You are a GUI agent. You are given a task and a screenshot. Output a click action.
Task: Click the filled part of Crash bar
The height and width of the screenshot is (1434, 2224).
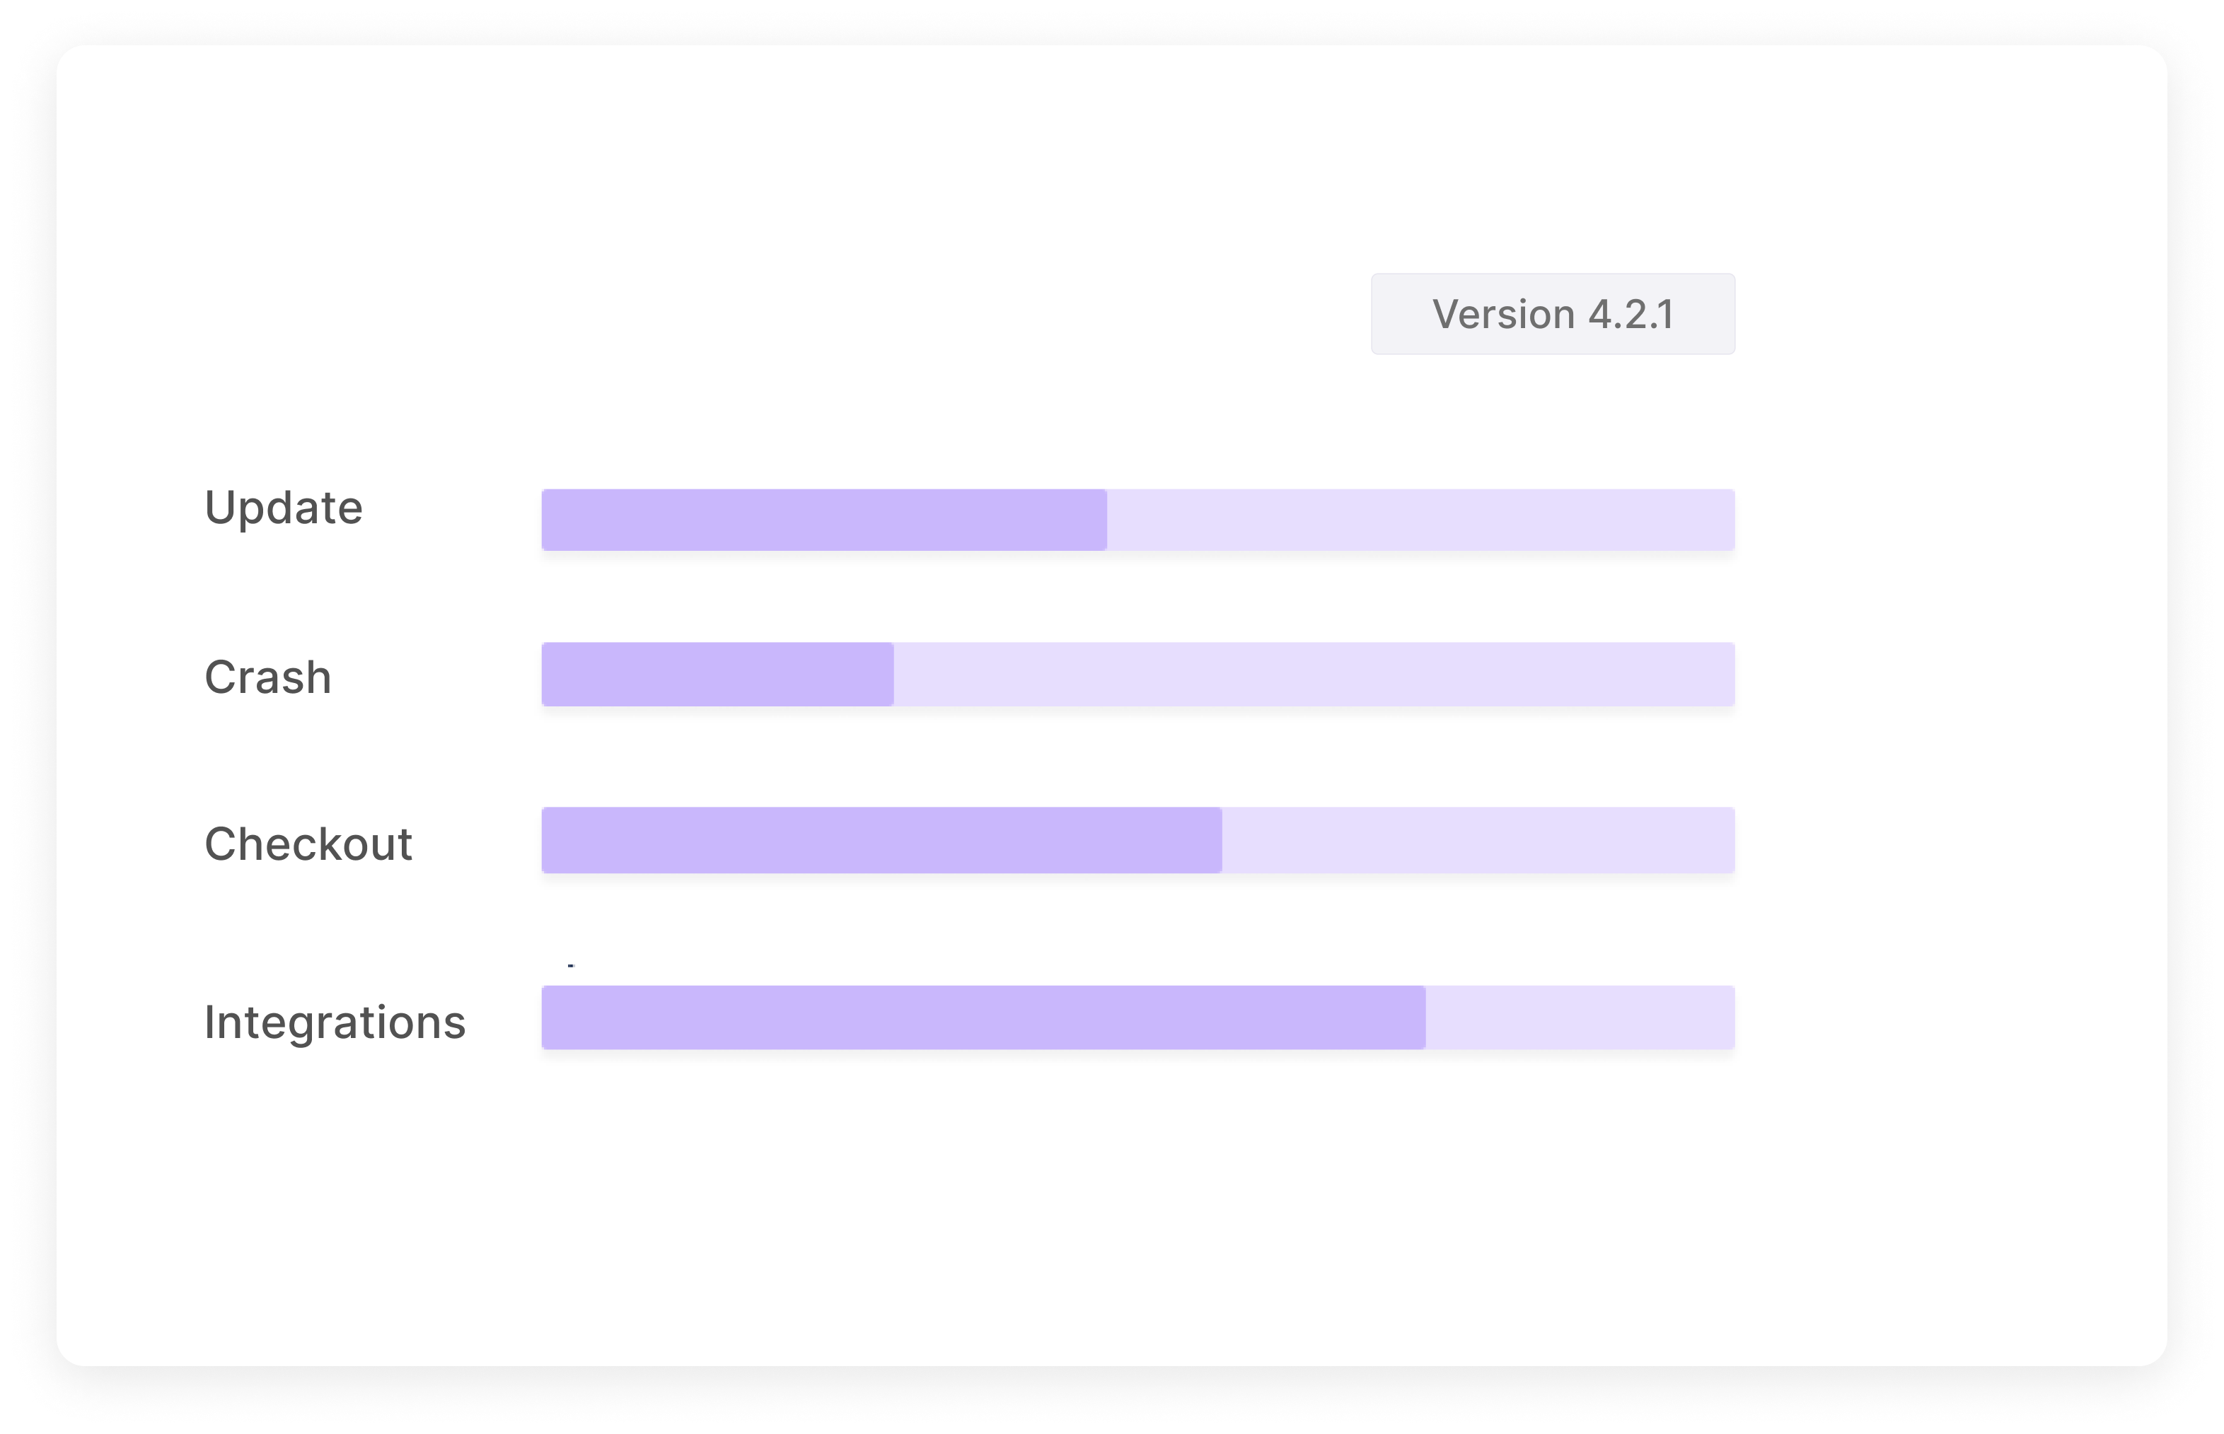[718, 674]
